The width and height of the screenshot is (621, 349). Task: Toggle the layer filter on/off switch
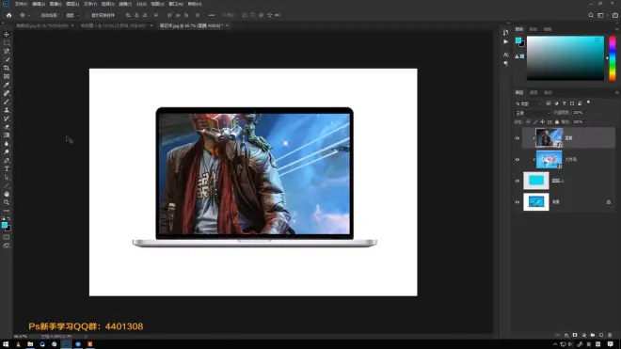point(588,103)
